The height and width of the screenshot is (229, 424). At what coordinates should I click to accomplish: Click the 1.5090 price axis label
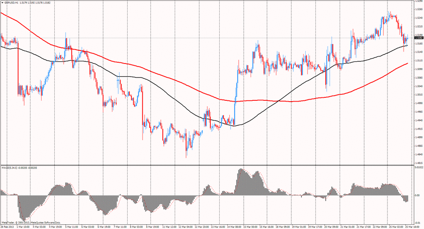(419, 69)
